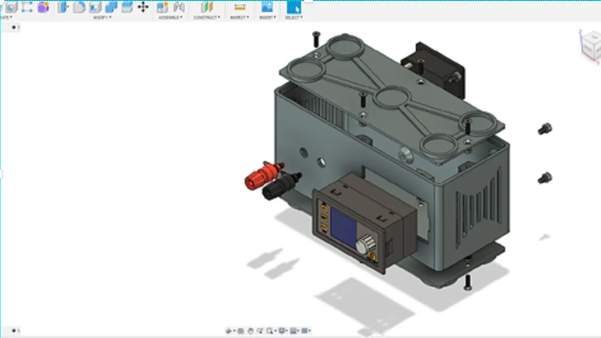Click the Insert image button

pyautogui.click(x=267, y=7)
